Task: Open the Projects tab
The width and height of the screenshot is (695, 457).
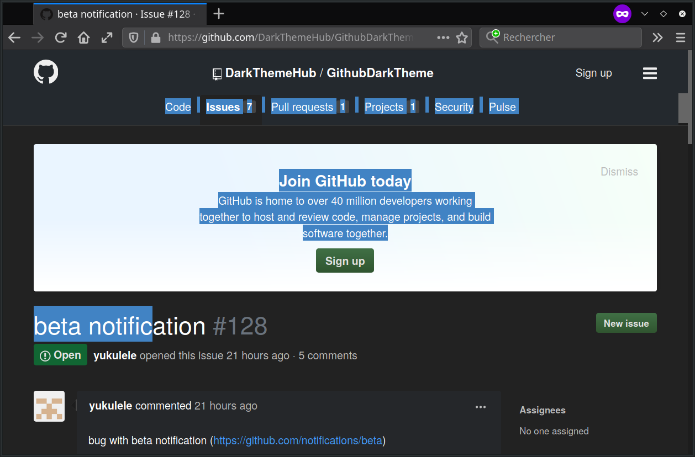Action: [391, 107]
